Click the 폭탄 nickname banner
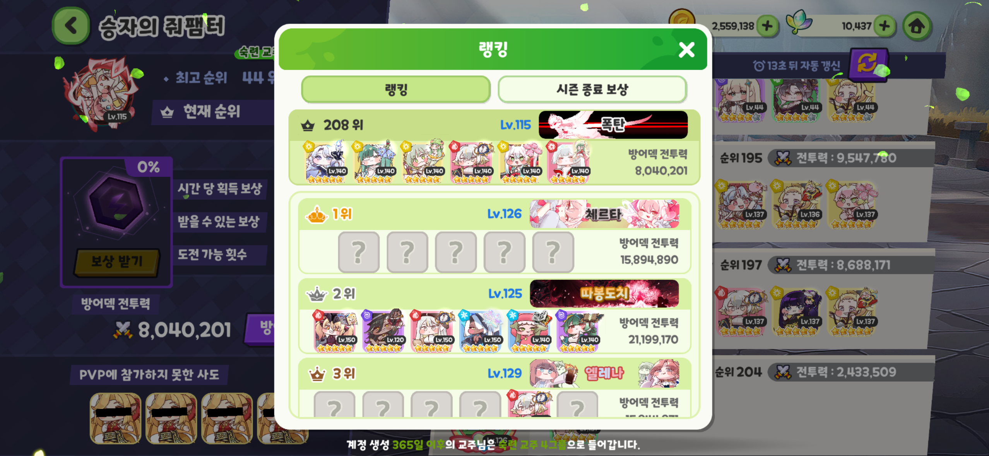 coord(613,125)
